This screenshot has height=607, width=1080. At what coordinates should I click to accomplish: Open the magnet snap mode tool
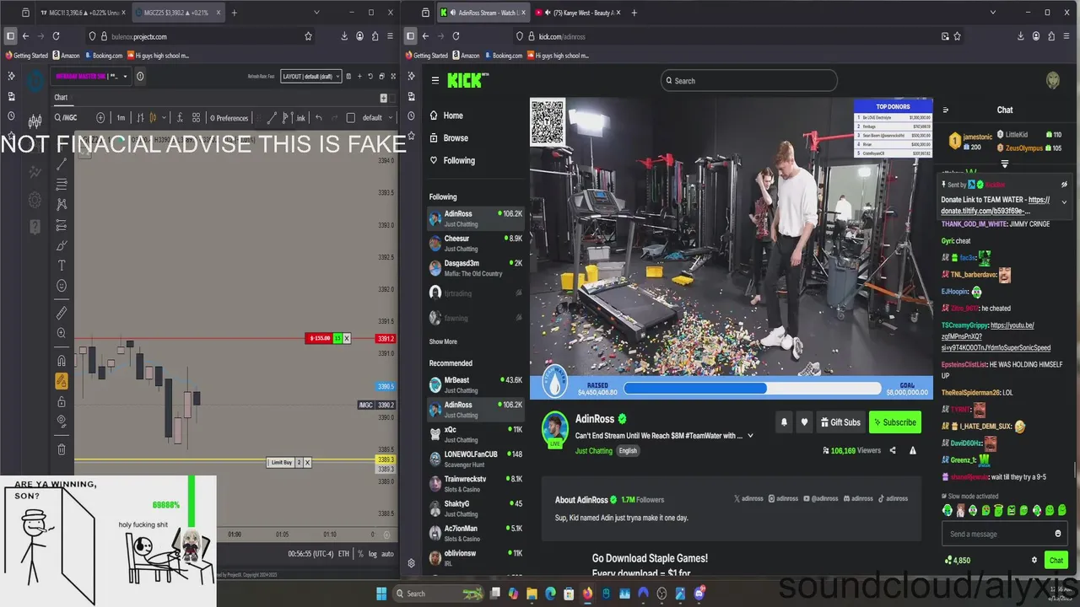tap(62, 361)
